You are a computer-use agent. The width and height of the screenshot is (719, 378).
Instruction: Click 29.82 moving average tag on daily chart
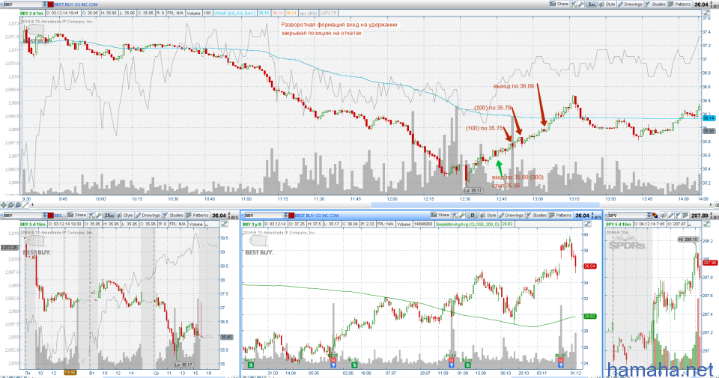(x=589, y=316)
